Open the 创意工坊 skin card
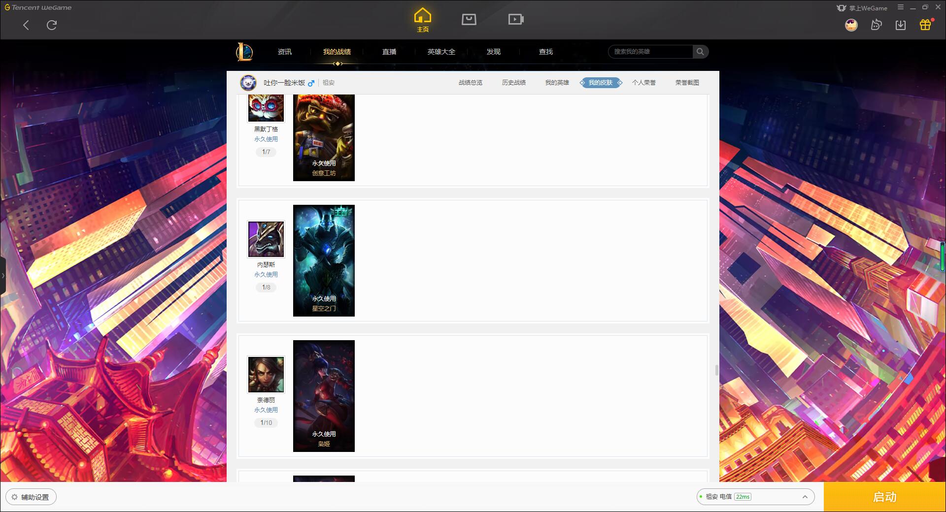Image resolution: width=946 pixels, height=512 pixels. pyautogui.click(x=324, y=138)
